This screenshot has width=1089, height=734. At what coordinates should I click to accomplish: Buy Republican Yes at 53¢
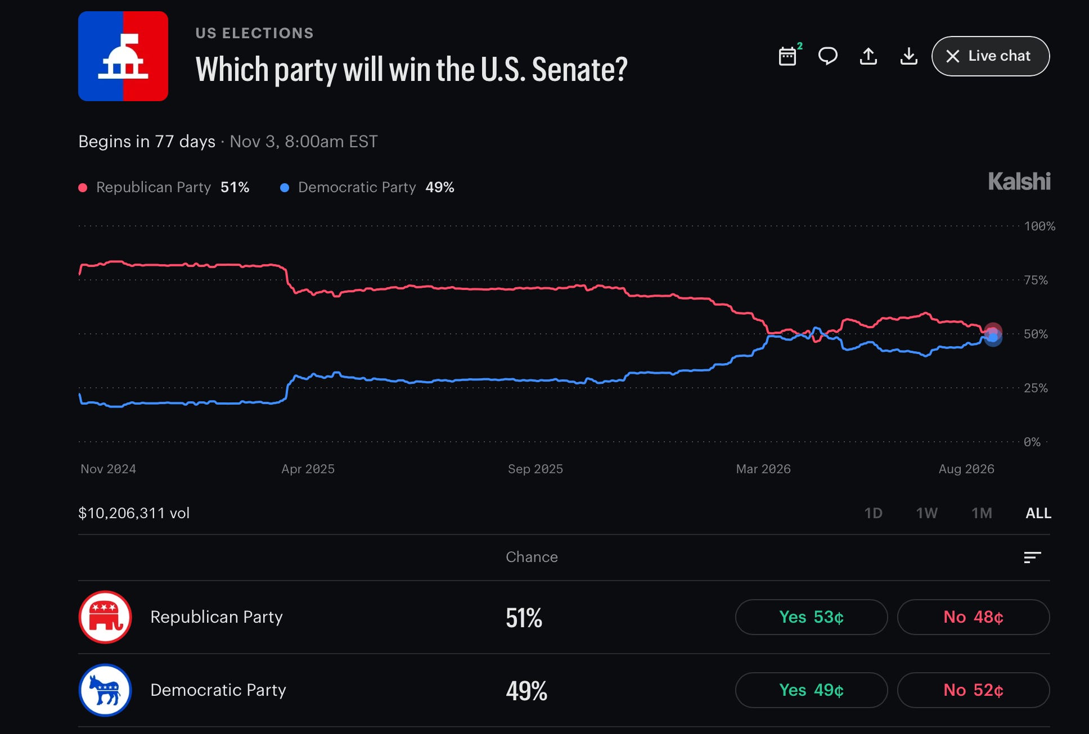[x=811, y=617]
